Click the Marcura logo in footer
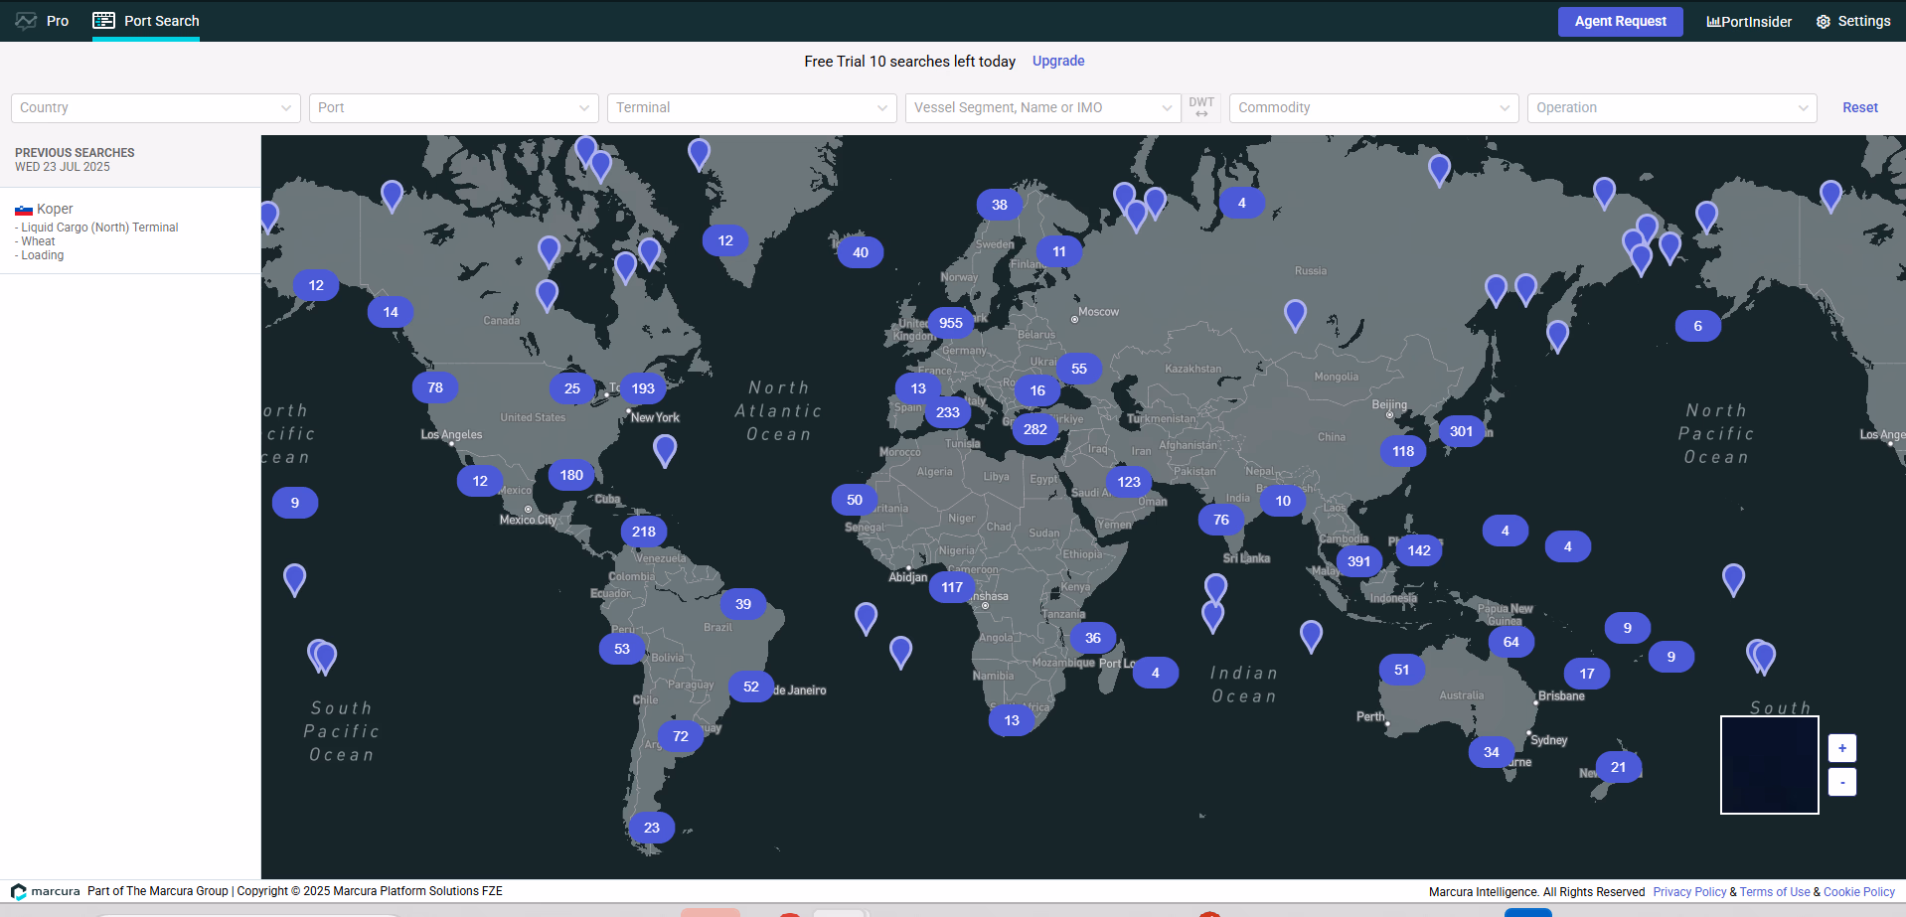Viewport: 1906px width, 917px height. (19, 891)
